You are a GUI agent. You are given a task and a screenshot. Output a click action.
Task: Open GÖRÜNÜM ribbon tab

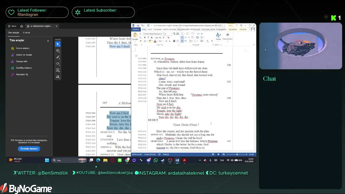tap(221, 29)
